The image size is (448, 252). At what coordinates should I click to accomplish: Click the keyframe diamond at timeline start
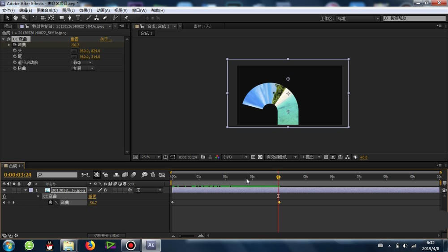[x=172, y=203]
